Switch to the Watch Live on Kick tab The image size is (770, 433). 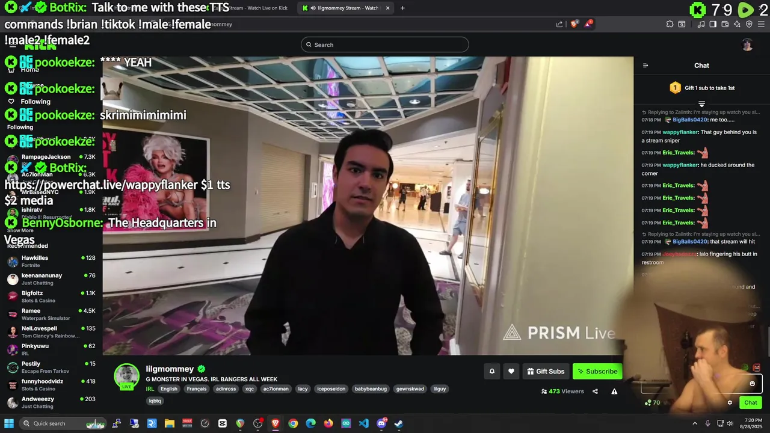click(250, 8)
